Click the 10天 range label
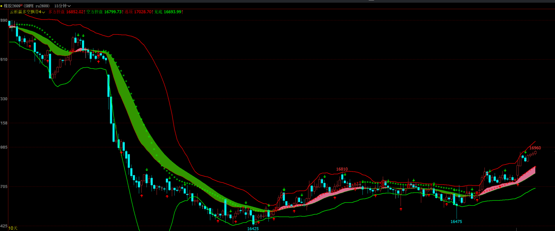The height and width of the screenshot is (231, 555). (x=13, y=228)
